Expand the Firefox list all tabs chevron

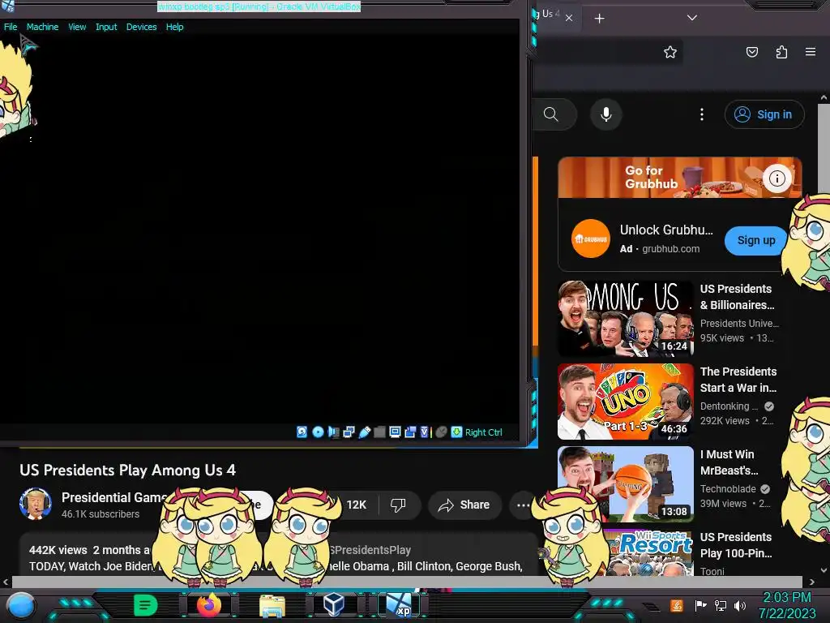click(x=692, y=18)
